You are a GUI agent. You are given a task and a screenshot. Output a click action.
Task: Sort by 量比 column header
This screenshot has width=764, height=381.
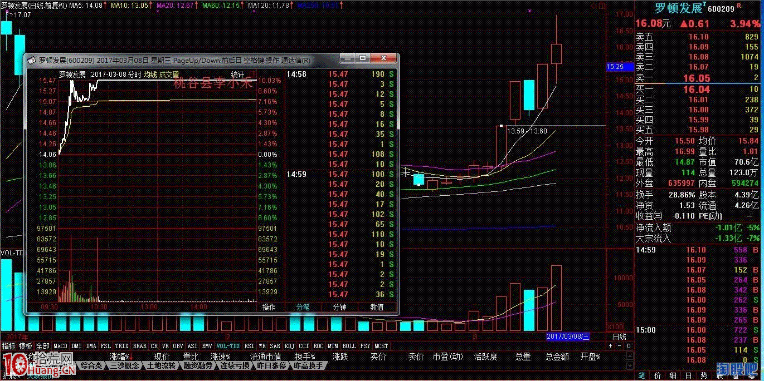[x=191, y=357]
